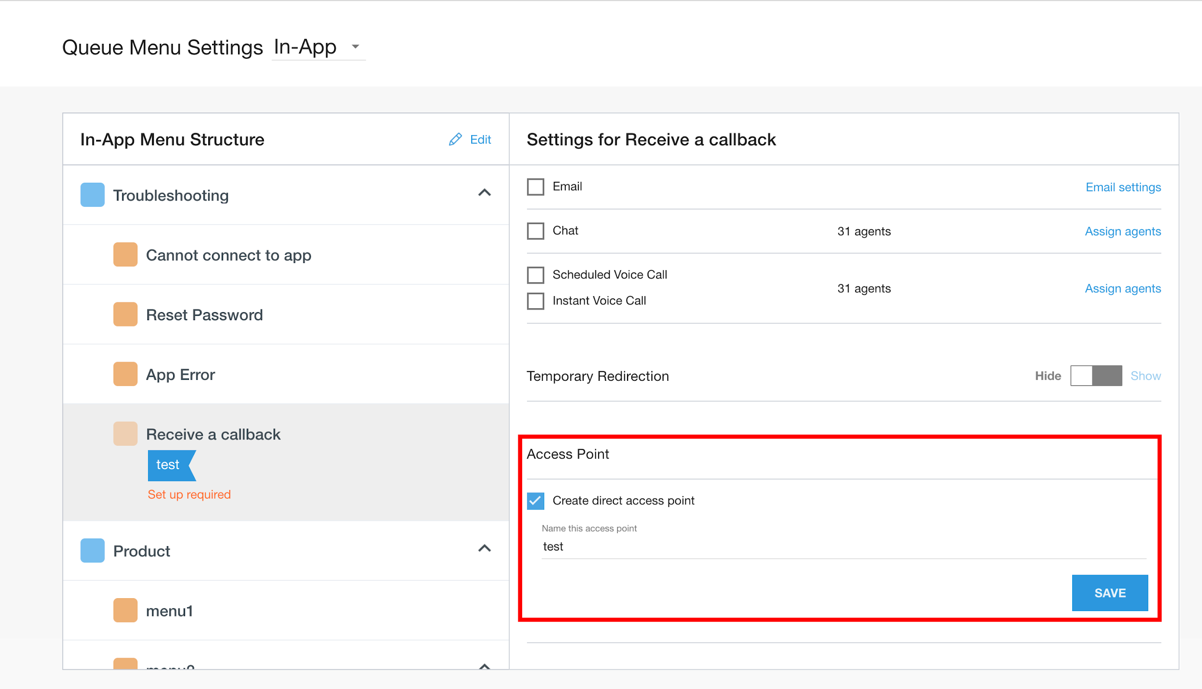Click orange icon next to Reset Password
1202x689 pixels.
(125, 314)
